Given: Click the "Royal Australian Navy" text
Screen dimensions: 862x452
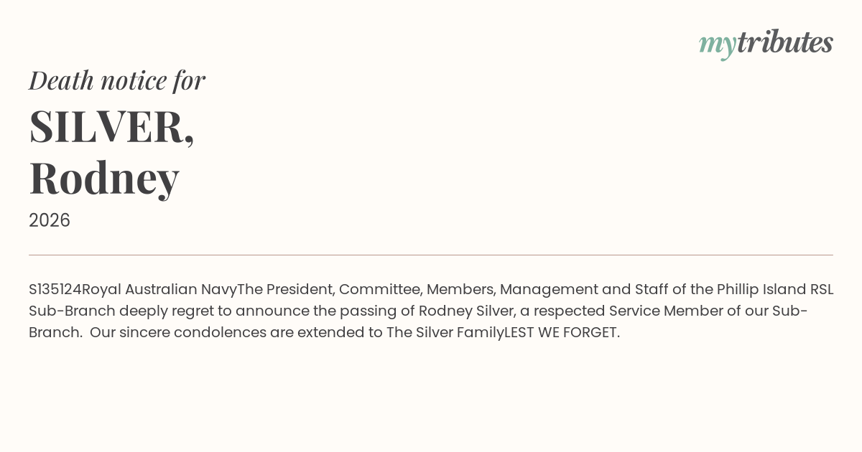Looking at the screenshot, I should [159, 290].
